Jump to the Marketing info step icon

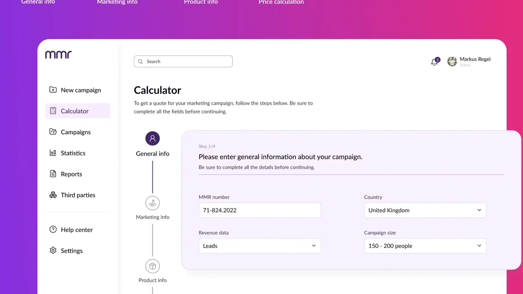153,203
